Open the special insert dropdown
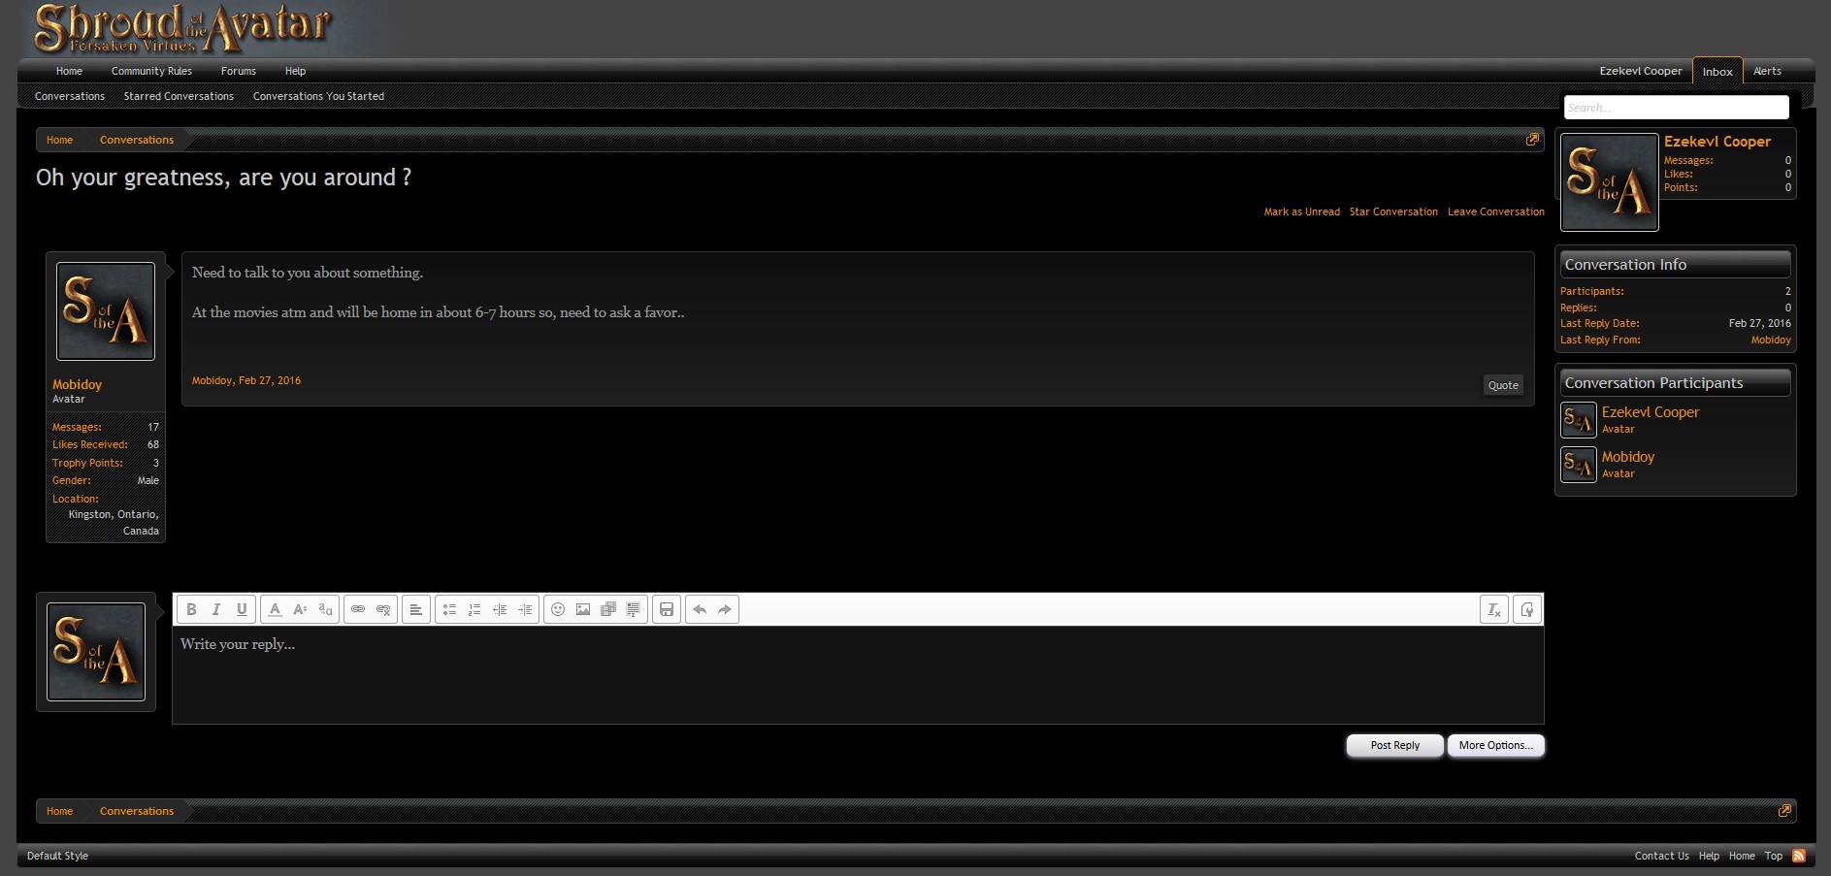 (634, 609)
